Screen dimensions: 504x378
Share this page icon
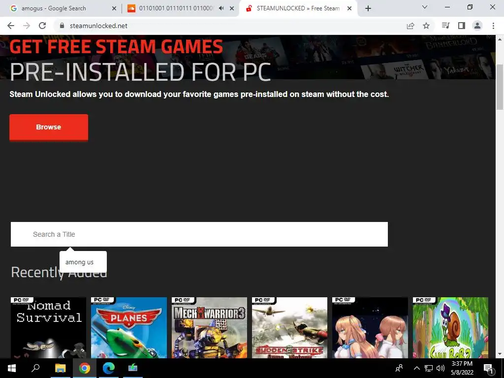coord(410,26)
